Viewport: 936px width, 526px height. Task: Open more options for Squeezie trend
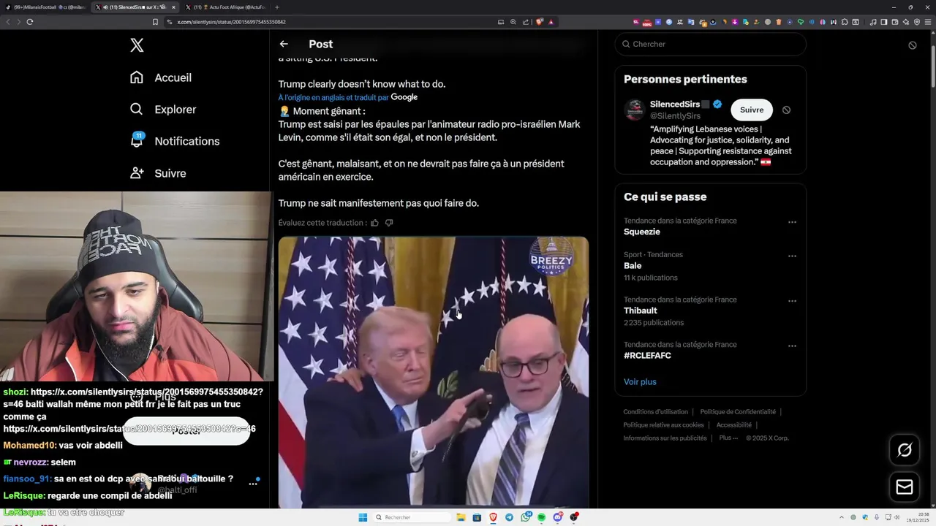(792, 222)
